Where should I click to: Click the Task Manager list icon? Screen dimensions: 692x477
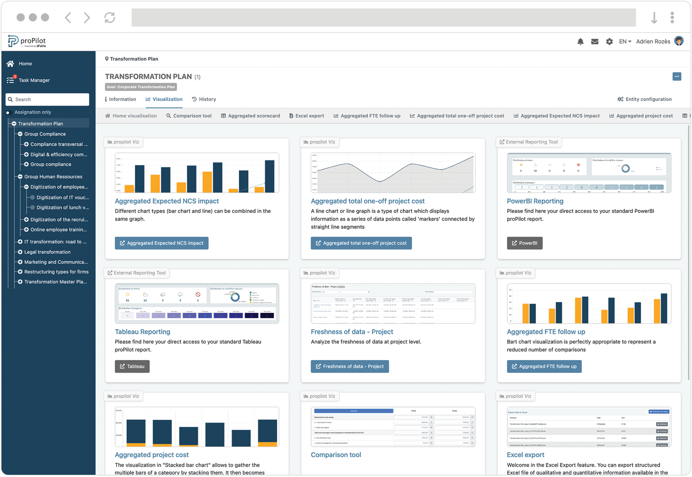pyautogui.click(x=10, y=80)
